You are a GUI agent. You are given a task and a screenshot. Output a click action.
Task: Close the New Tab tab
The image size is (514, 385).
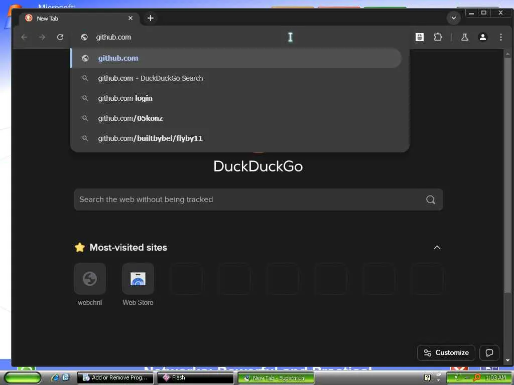pos(131,18)
